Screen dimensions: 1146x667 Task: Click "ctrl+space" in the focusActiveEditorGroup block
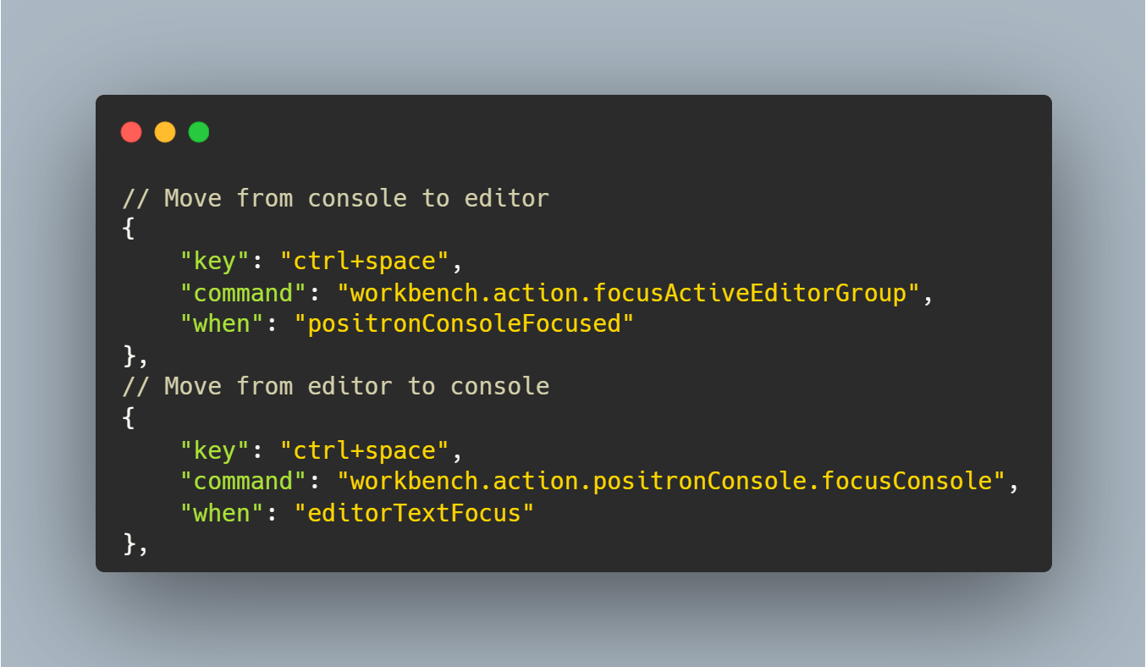[x=364, y=262]
